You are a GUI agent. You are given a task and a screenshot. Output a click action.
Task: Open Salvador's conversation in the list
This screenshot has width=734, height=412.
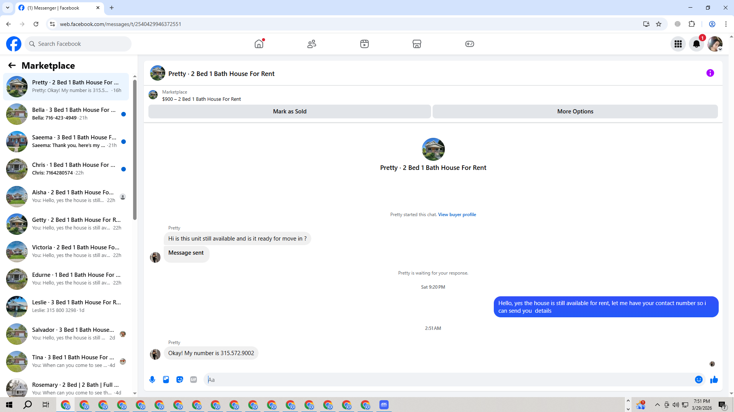click(x=66, y=334)
